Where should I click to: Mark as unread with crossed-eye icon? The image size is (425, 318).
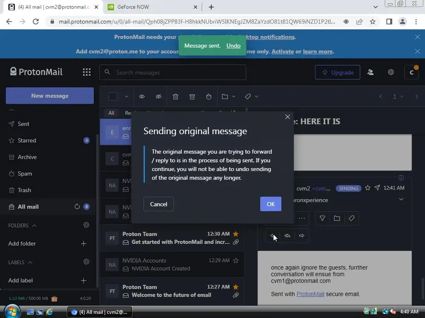click(159, 96)
